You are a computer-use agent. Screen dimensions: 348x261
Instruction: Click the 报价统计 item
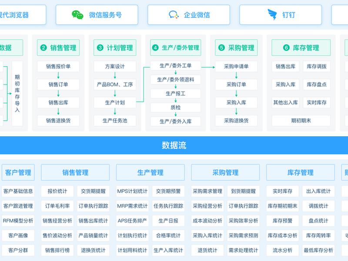pos(57,191)
